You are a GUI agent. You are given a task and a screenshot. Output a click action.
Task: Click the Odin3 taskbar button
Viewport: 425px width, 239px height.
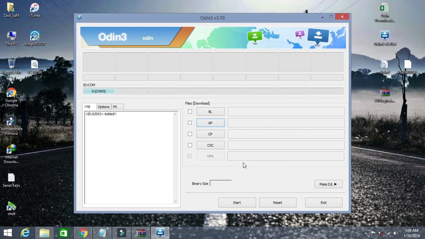tap(160, 233)
